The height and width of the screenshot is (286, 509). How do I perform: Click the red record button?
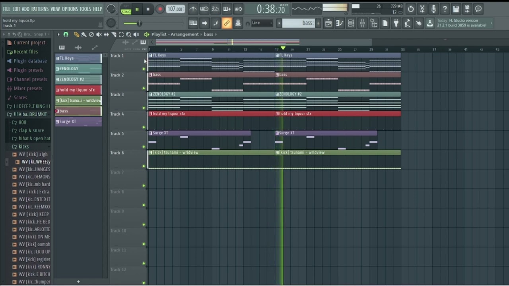159,9
